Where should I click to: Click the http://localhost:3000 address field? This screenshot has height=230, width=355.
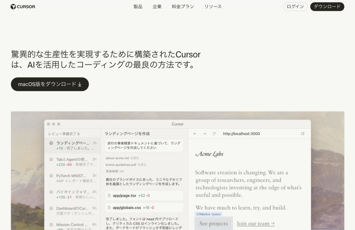(241, 134)
